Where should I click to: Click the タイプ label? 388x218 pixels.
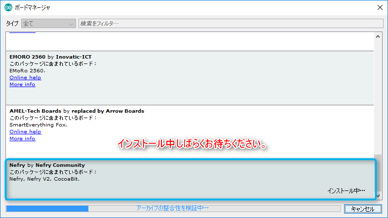pos(12,24)
